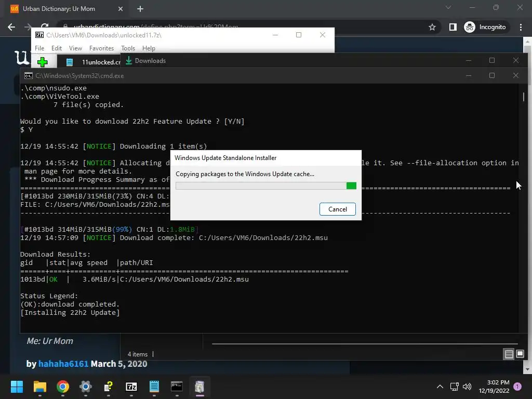Maximize the cmd.exe window
This screenshot has height=399, width=532.
tap(492, 75)
